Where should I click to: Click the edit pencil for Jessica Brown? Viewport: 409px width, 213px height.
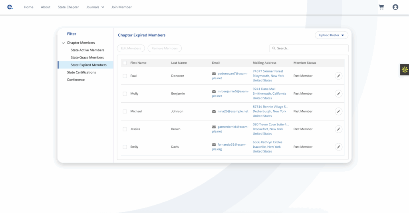point(338,129)
